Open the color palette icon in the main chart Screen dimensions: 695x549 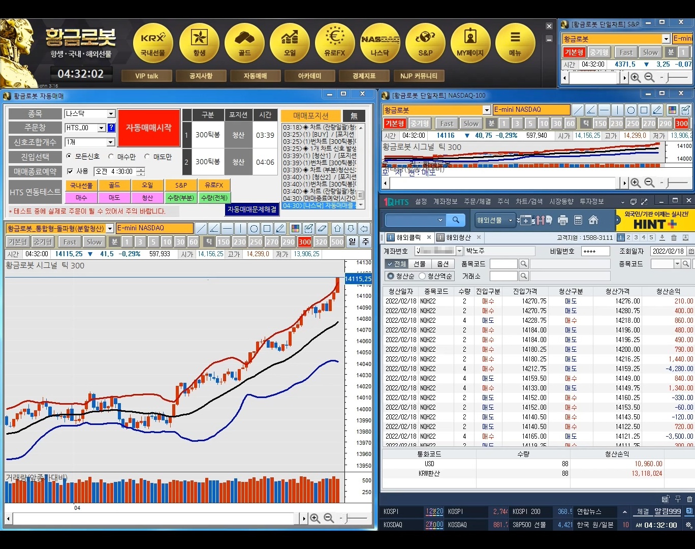(x=295, y=228)
